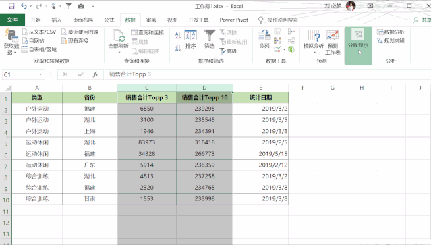Select column A header
The width and height of the screenshot is (431, 245).
point(37,88)
